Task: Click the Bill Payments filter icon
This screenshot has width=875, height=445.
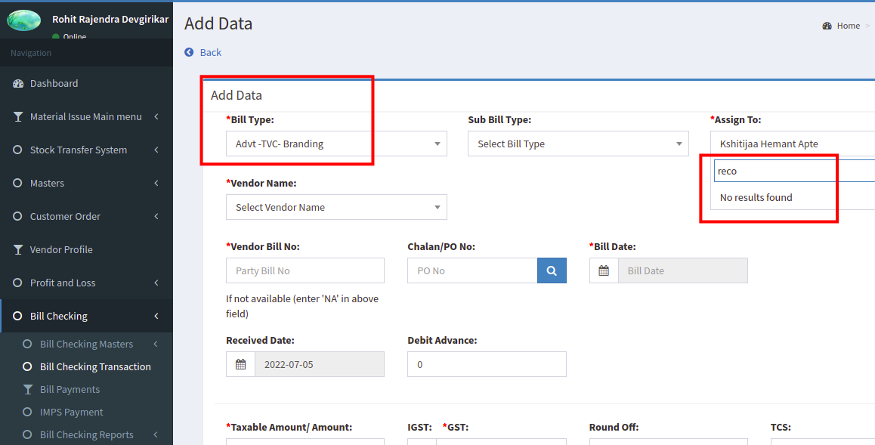Action: pos(27,390)
